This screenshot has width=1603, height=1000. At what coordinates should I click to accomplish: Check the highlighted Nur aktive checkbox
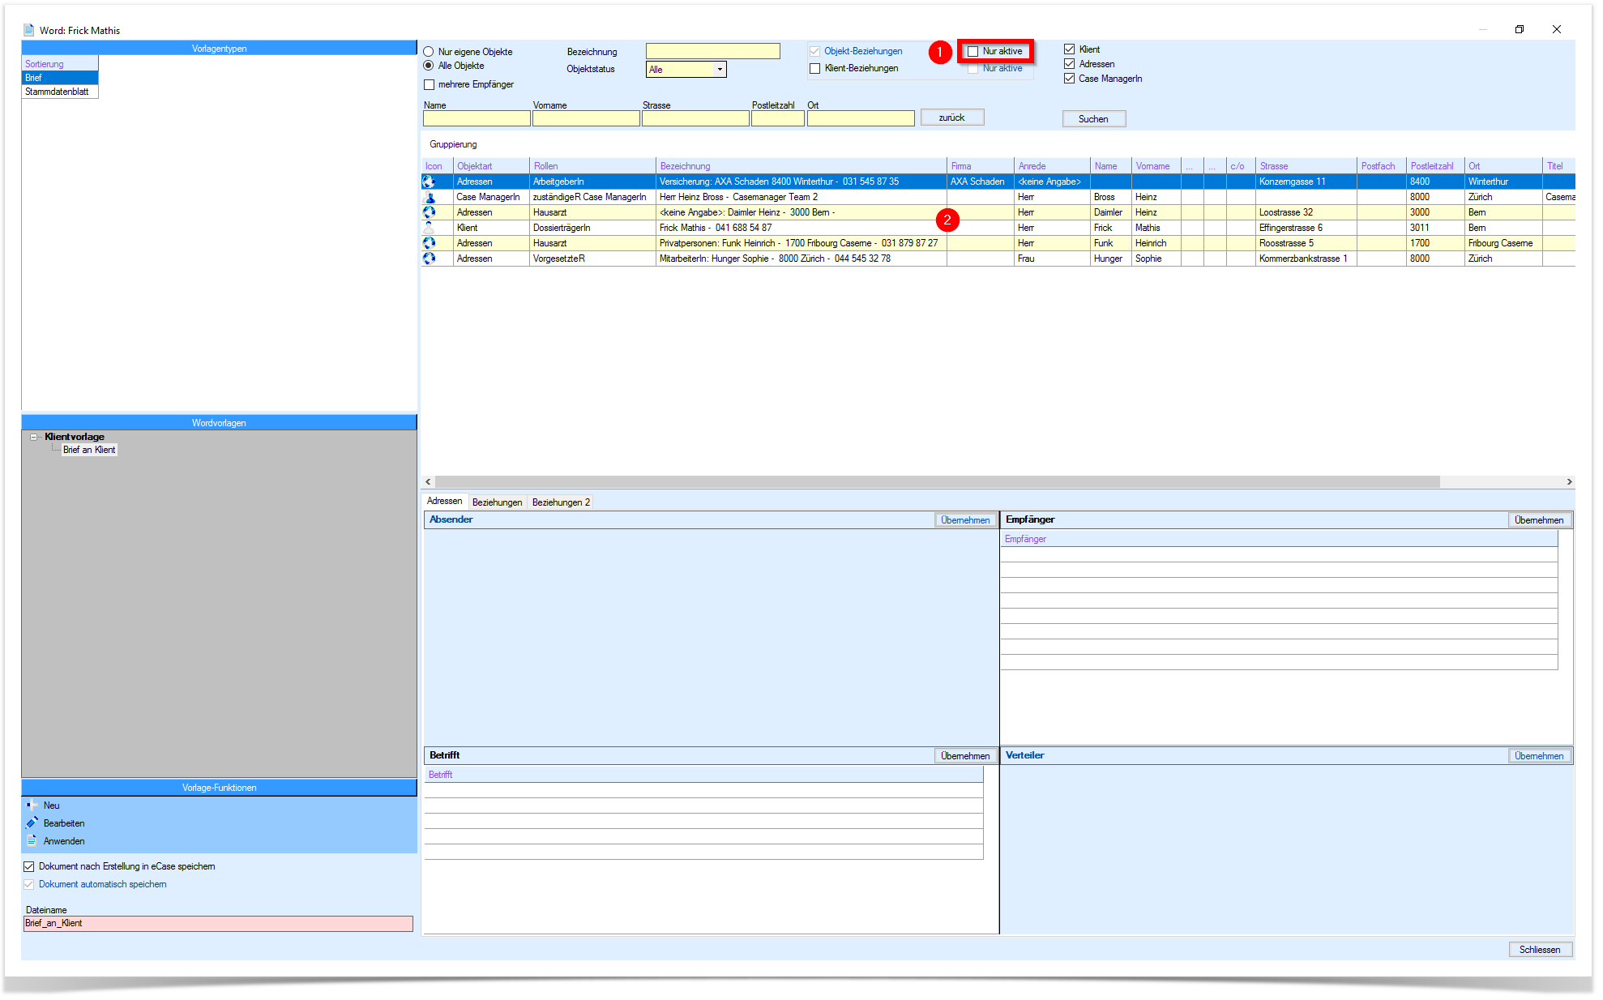[x=972, y=51]
